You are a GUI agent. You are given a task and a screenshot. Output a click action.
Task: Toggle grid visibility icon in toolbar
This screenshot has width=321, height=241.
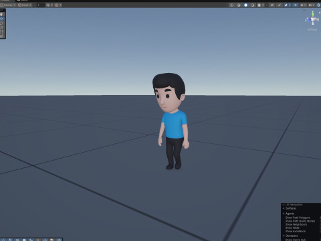[48, 5]
